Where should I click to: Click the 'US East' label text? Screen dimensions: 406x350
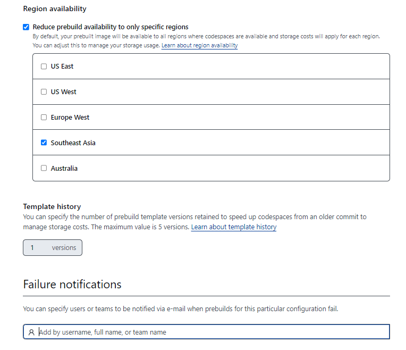pyautogui.click(x=62, y=66)
